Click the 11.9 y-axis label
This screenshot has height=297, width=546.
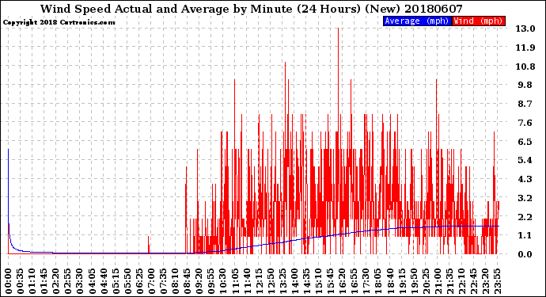[x=525, y=48]
